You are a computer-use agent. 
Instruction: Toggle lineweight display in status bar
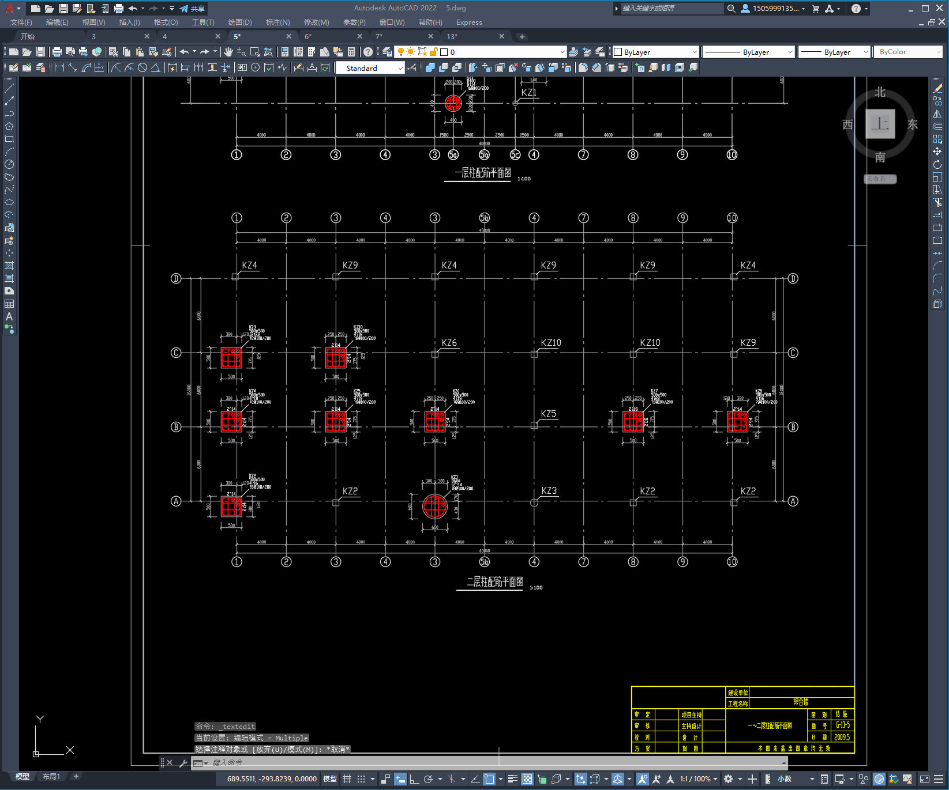click(x=512, y=779)
